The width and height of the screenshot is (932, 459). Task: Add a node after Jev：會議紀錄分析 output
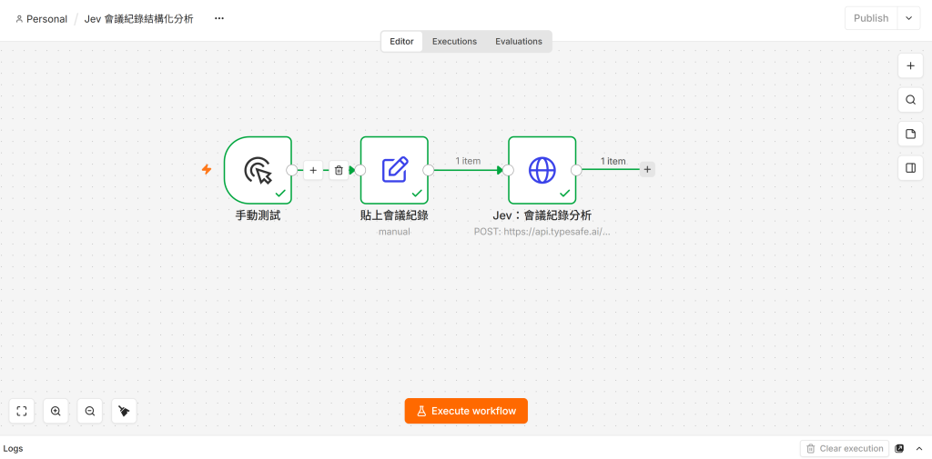647,170
